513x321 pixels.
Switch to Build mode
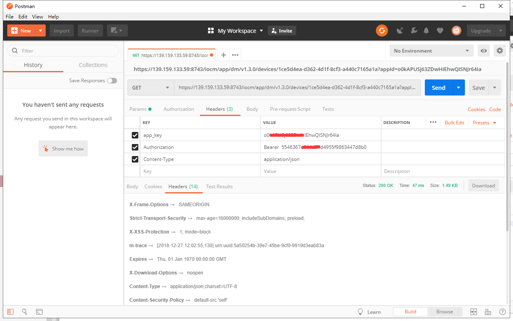coord(410,312)
